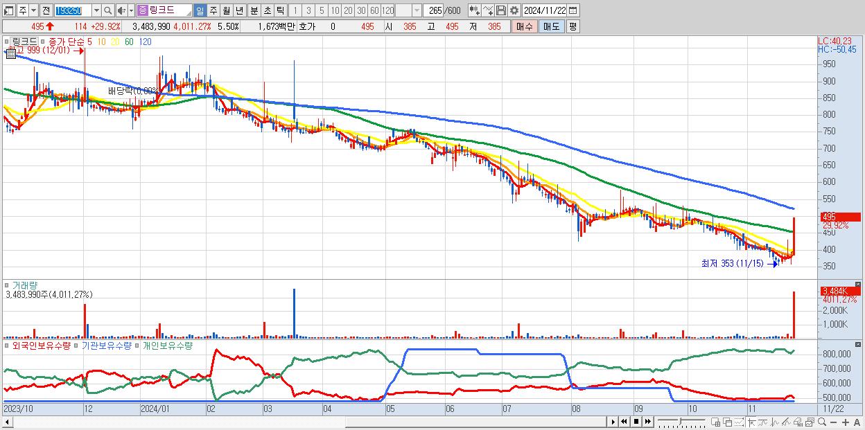
Task: Open the 주 type dropdown at top left
Action: (33, 10)
